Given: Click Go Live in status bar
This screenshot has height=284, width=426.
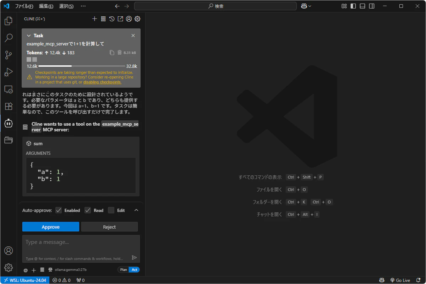Looking at the screenshot, I should click(x=400, y=280).
